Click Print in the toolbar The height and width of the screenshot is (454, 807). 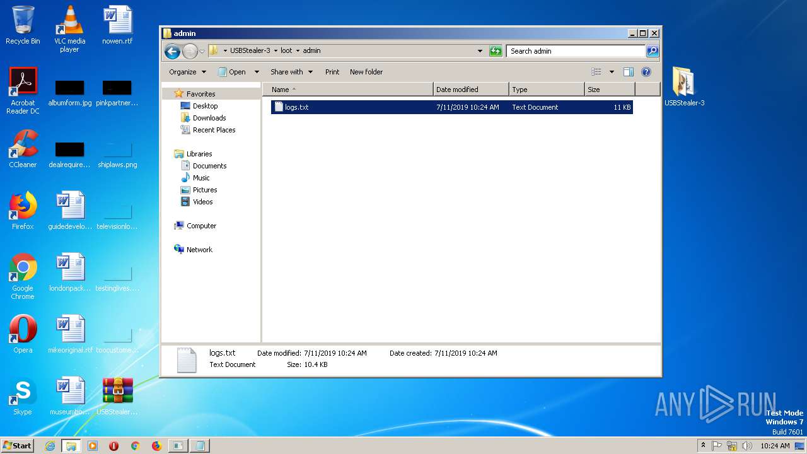click(332, 72)
